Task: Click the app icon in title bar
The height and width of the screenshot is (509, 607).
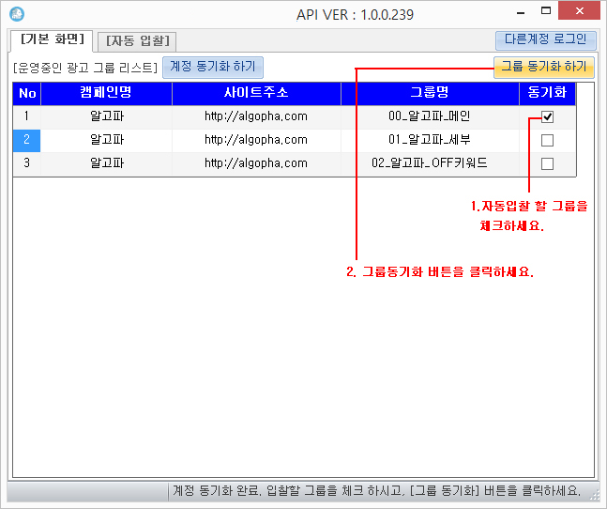Action: [x=16, y=15]
